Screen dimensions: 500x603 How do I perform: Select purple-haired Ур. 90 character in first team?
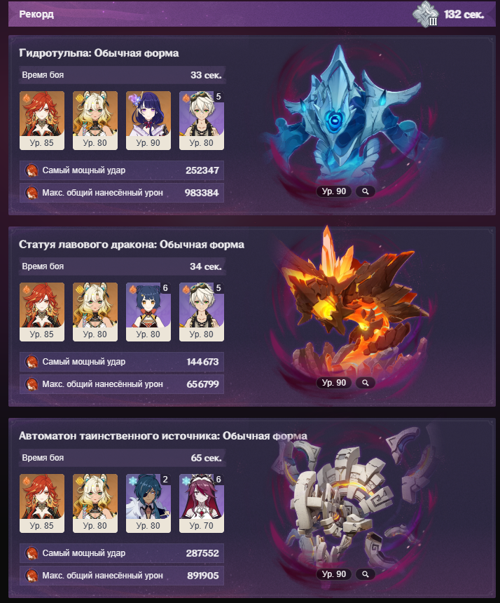148,121
